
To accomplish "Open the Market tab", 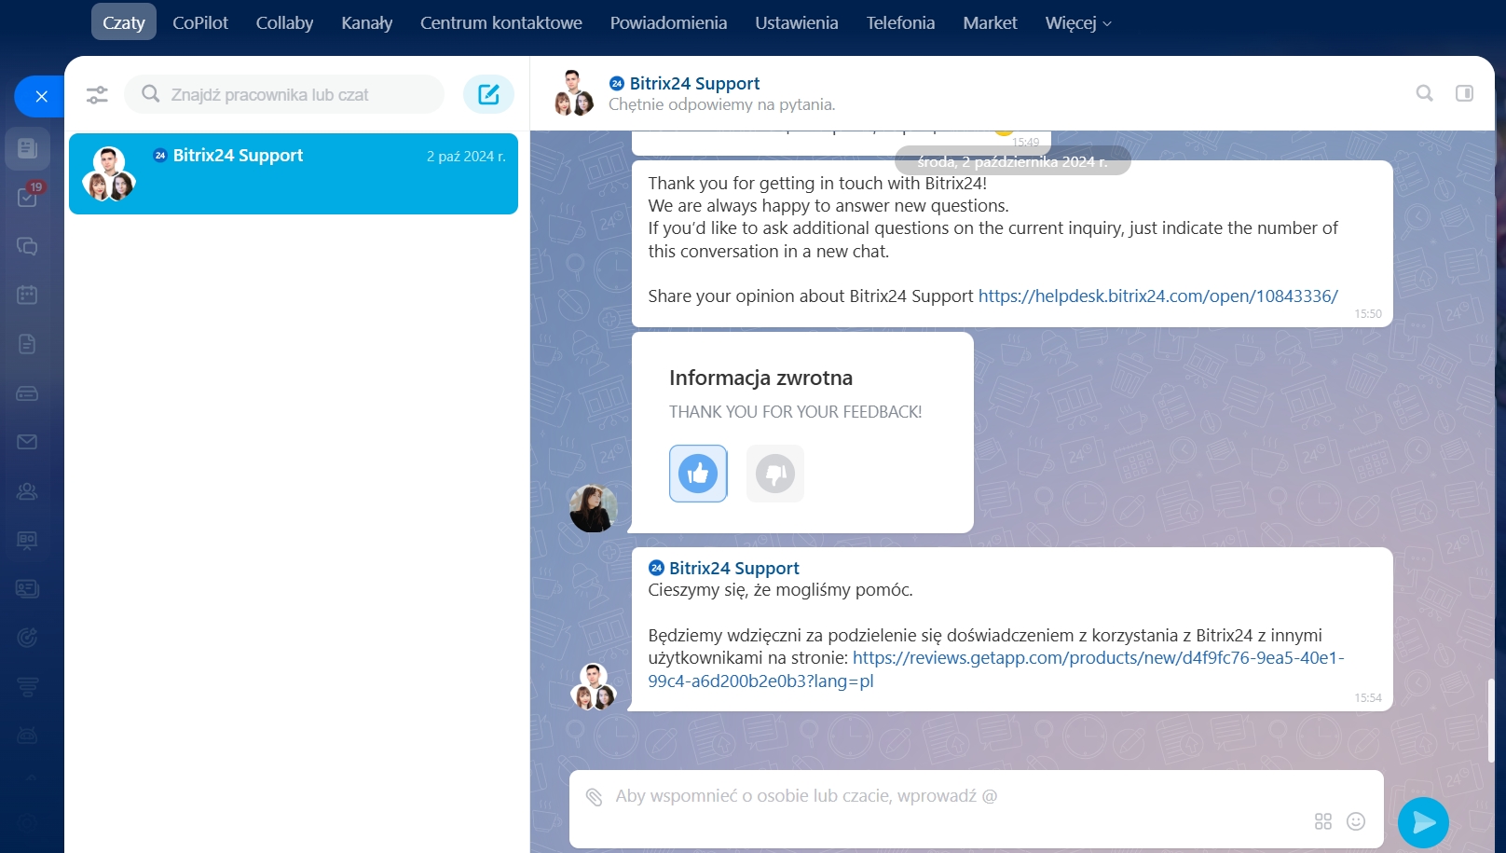I will point(990,22).
